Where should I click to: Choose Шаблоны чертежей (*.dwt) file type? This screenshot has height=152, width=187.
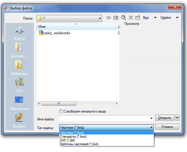pyautogui.click(x=107, y=144)
